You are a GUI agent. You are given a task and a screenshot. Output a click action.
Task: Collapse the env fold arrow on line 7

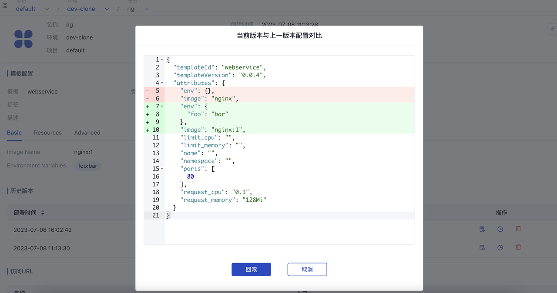pyautogui.click(x=162, y=107)
